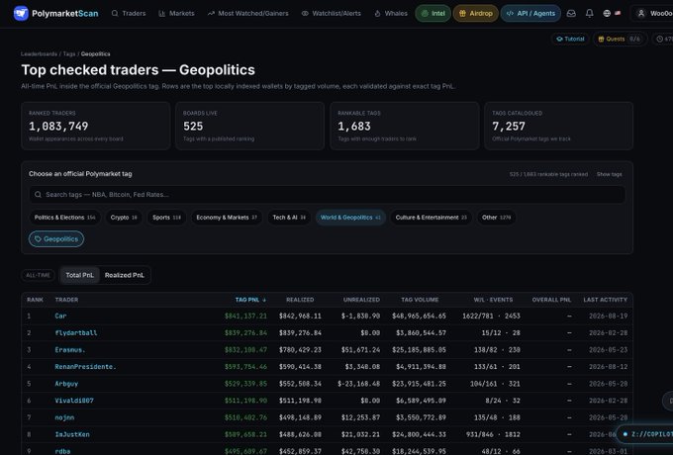Screen dimensions: 673x455
Task: Click the W/L · EVENTS column header
Action: 493,300
